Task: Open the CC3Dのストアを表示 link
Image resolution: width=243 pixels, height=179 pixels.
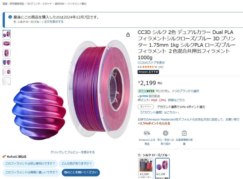Action: 151,63
